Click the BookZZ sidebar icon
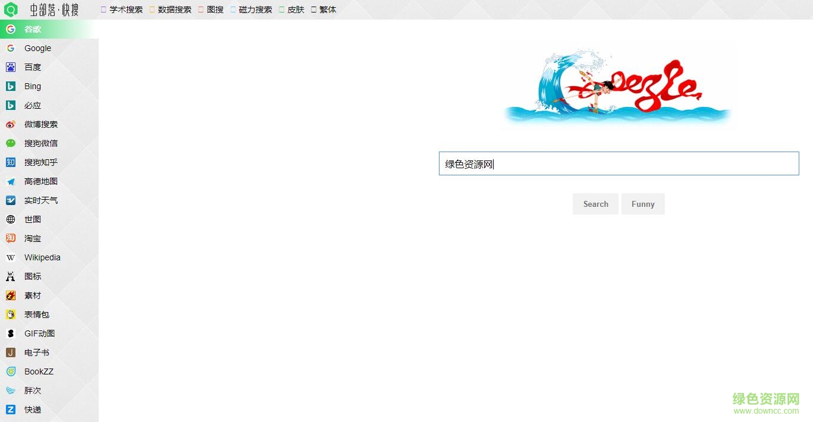This screenshot has height=422, width=813. coord(11,371)
